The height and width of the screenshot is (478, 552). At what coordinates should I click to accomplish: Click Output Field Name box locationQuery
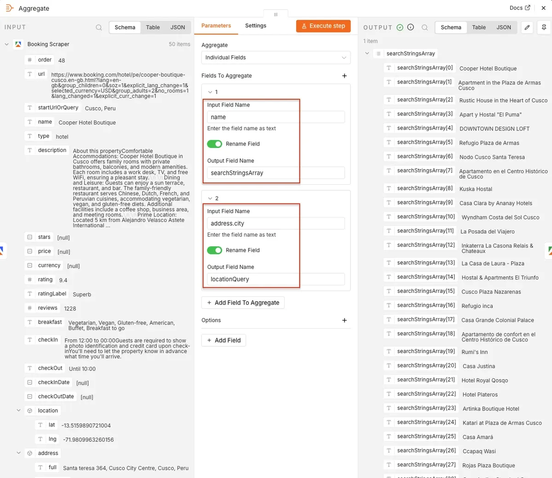pyautogui.click(x=276, y=279)
